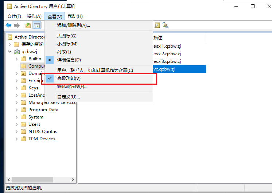The image size is (272, 193).
Task: Select 大图标(G) view option
Action: point(67,36)
